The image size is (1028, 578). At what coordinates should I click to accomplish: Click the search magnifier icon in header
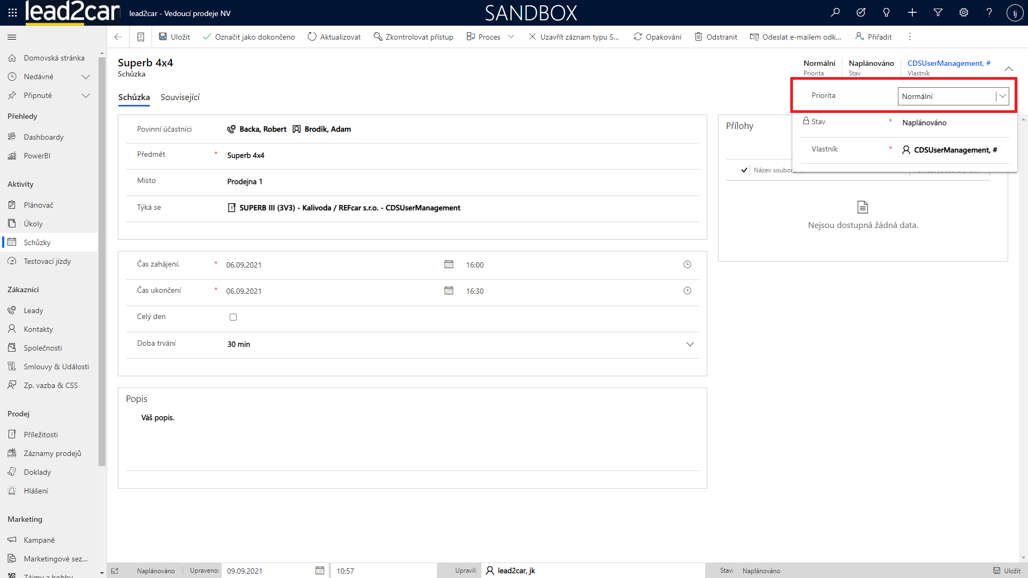tap(835, 12)
